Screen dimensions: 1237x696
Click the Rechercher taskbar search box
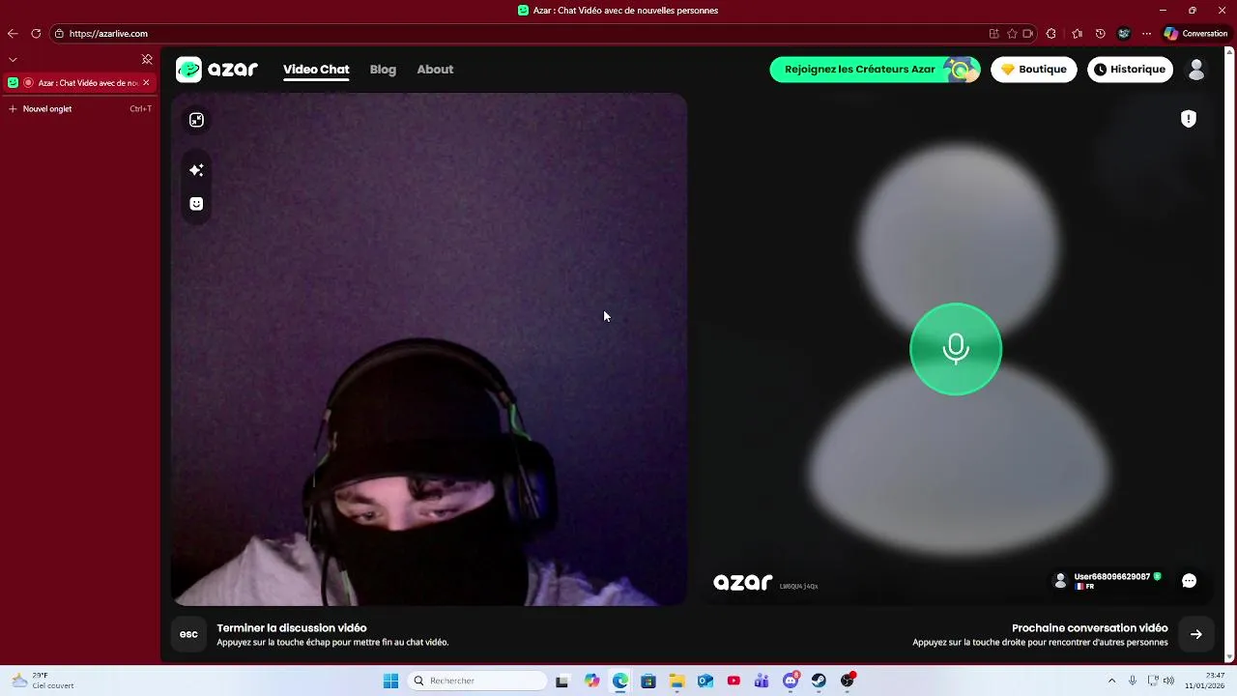tap(478, 681)
